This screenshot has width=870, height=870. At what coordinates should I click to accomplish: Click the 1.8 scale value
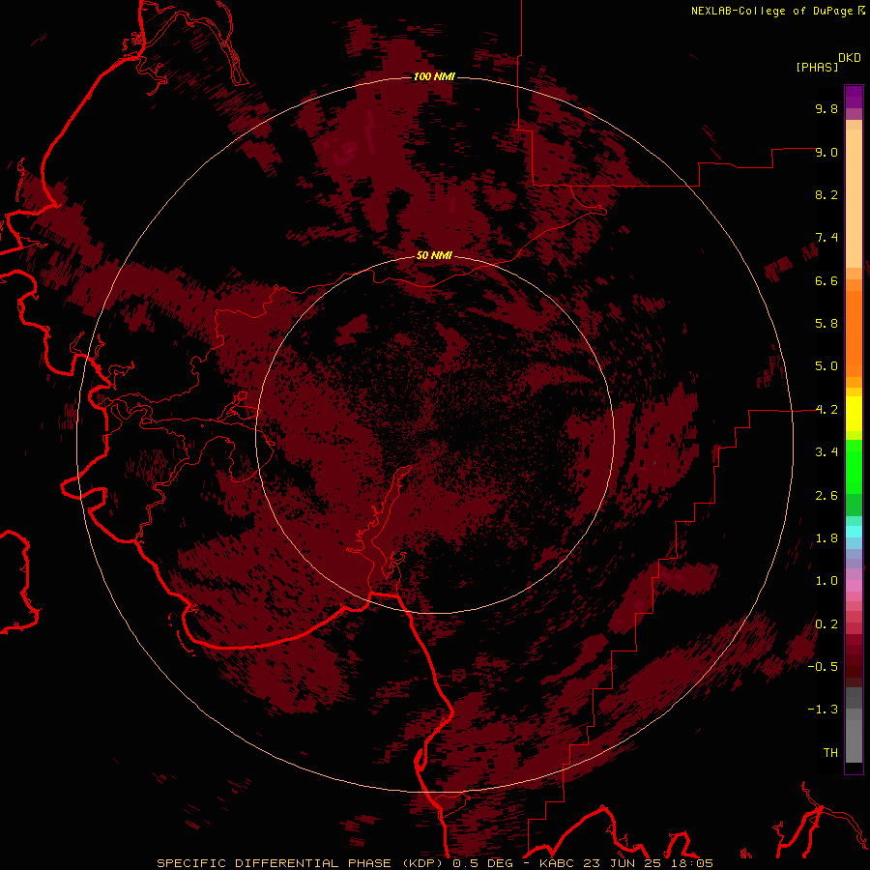tap(826, 538)
